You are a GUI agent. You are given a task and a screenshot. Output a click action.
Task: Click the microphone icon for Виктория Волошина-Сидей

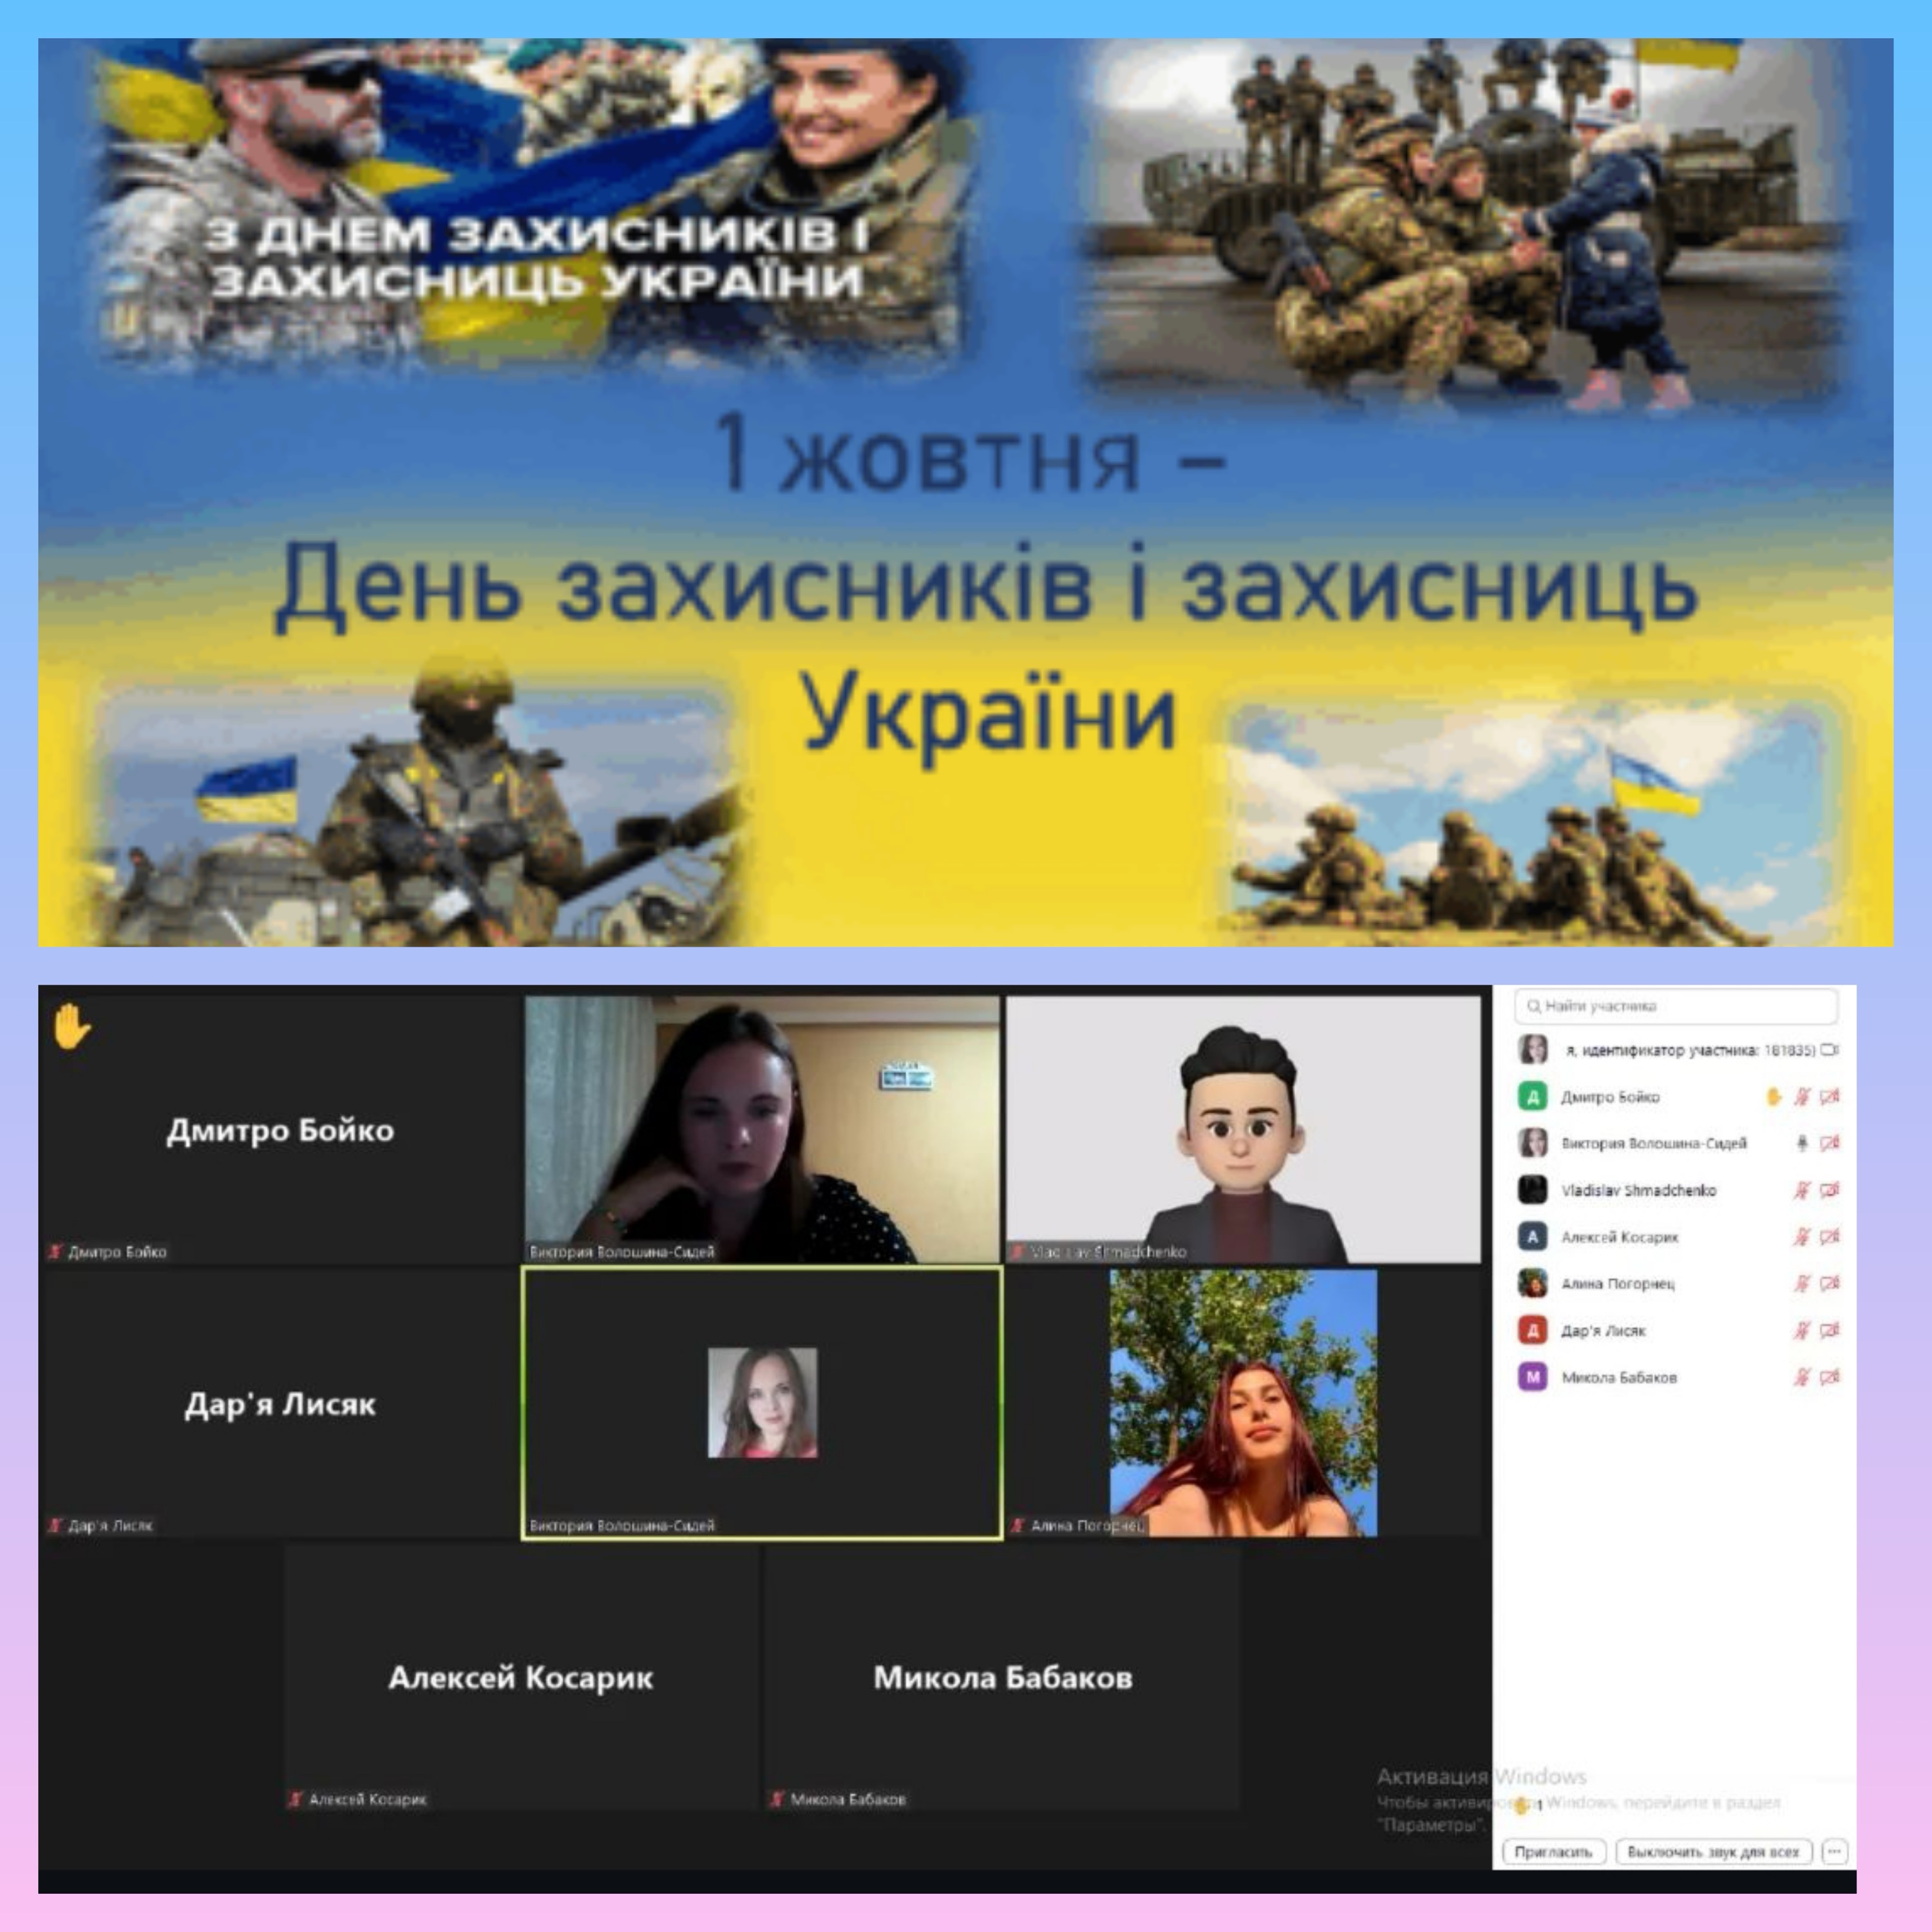1802,1143
